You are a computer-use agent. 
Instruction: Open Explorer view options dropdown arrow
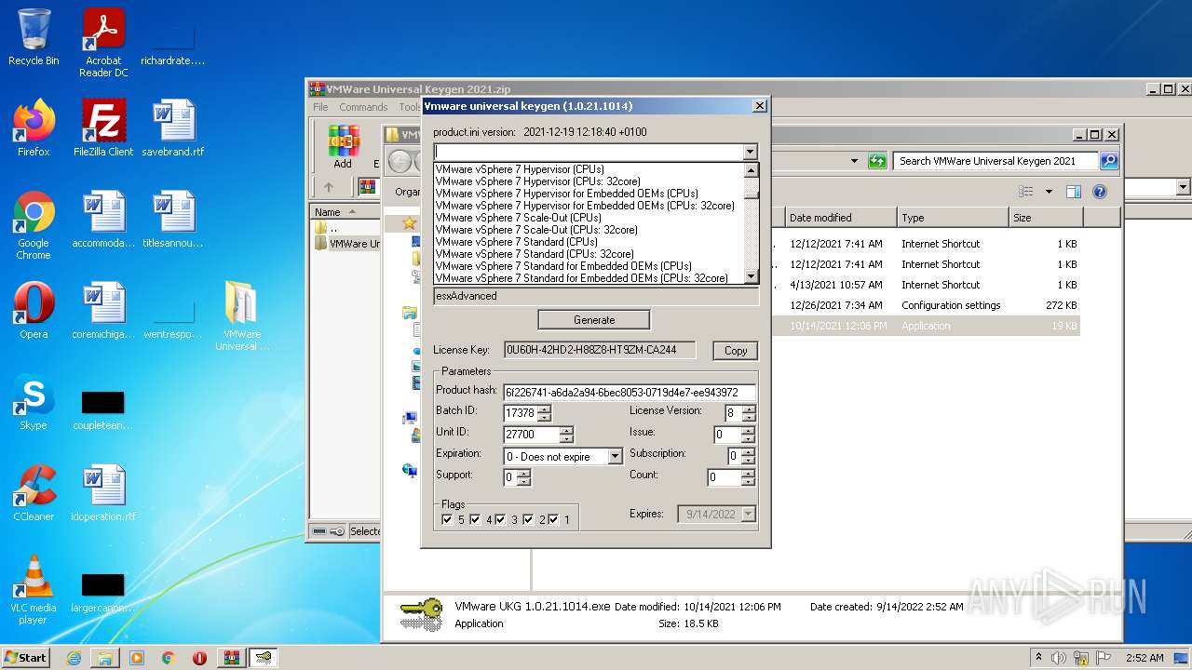(x=1049, y=192)
